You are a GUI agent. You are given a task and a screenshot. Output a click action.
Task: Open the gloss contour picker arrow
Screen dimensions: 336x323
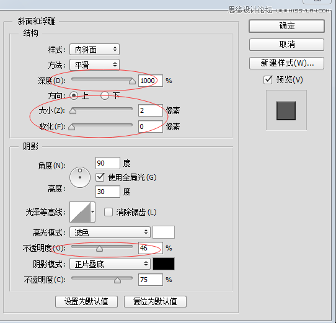(x=93, y=212)
